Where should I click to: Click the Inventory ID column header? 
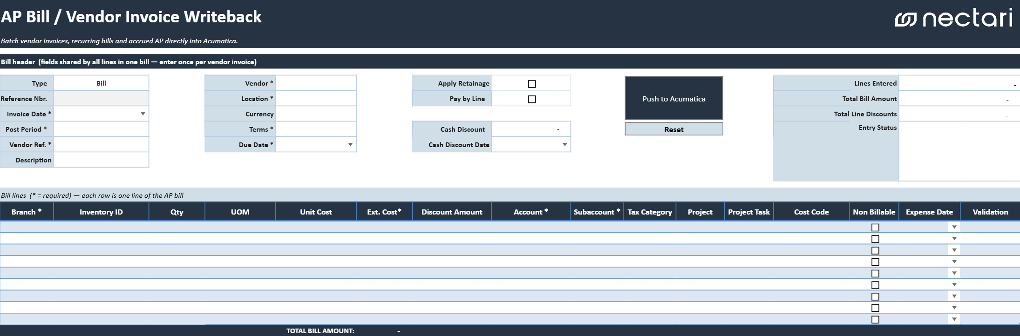[101, 212]
